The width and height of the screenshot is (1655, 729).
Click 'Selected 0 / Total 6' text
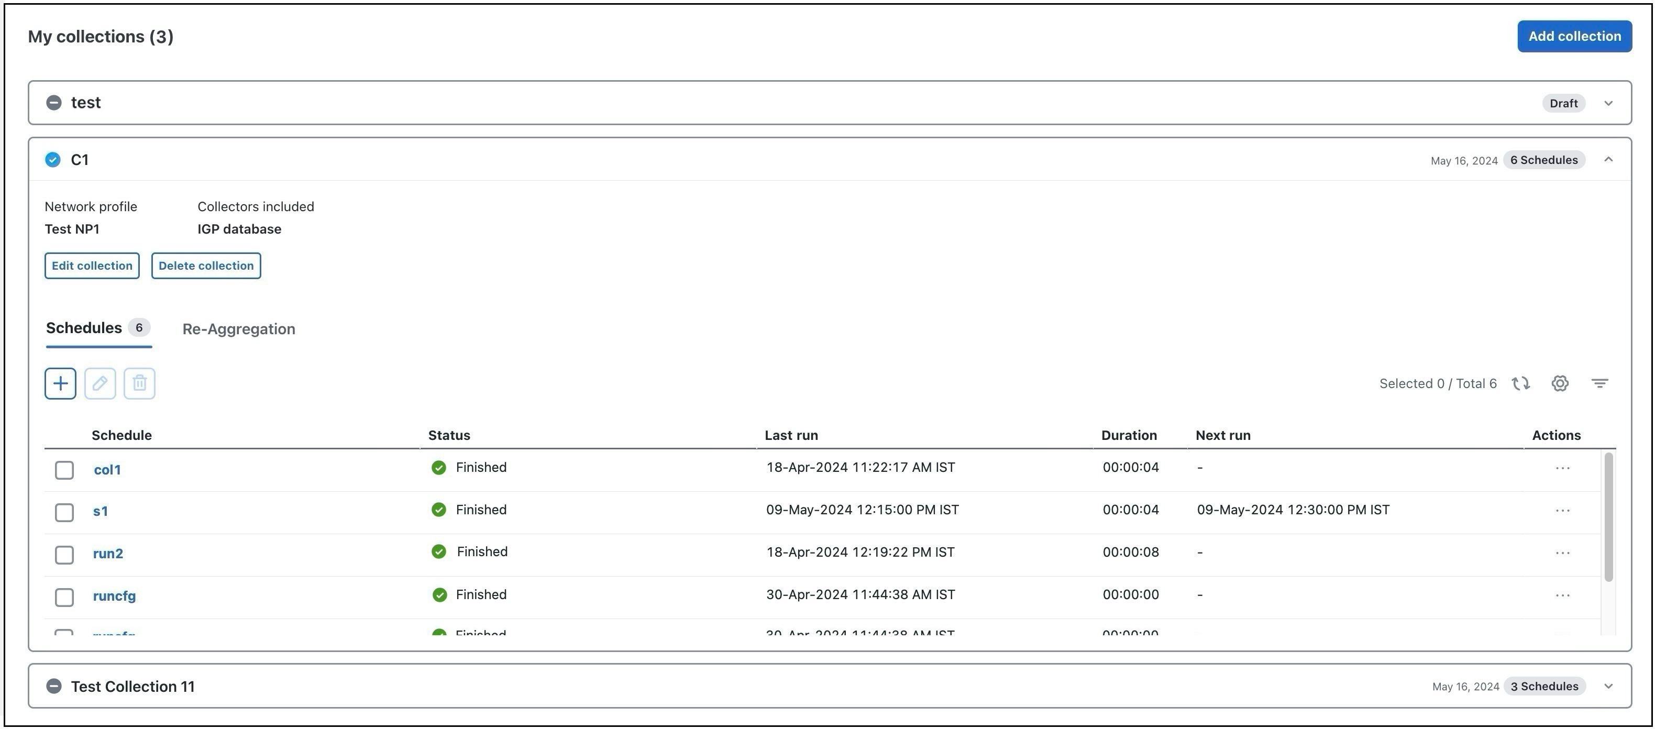[1438, 383]
